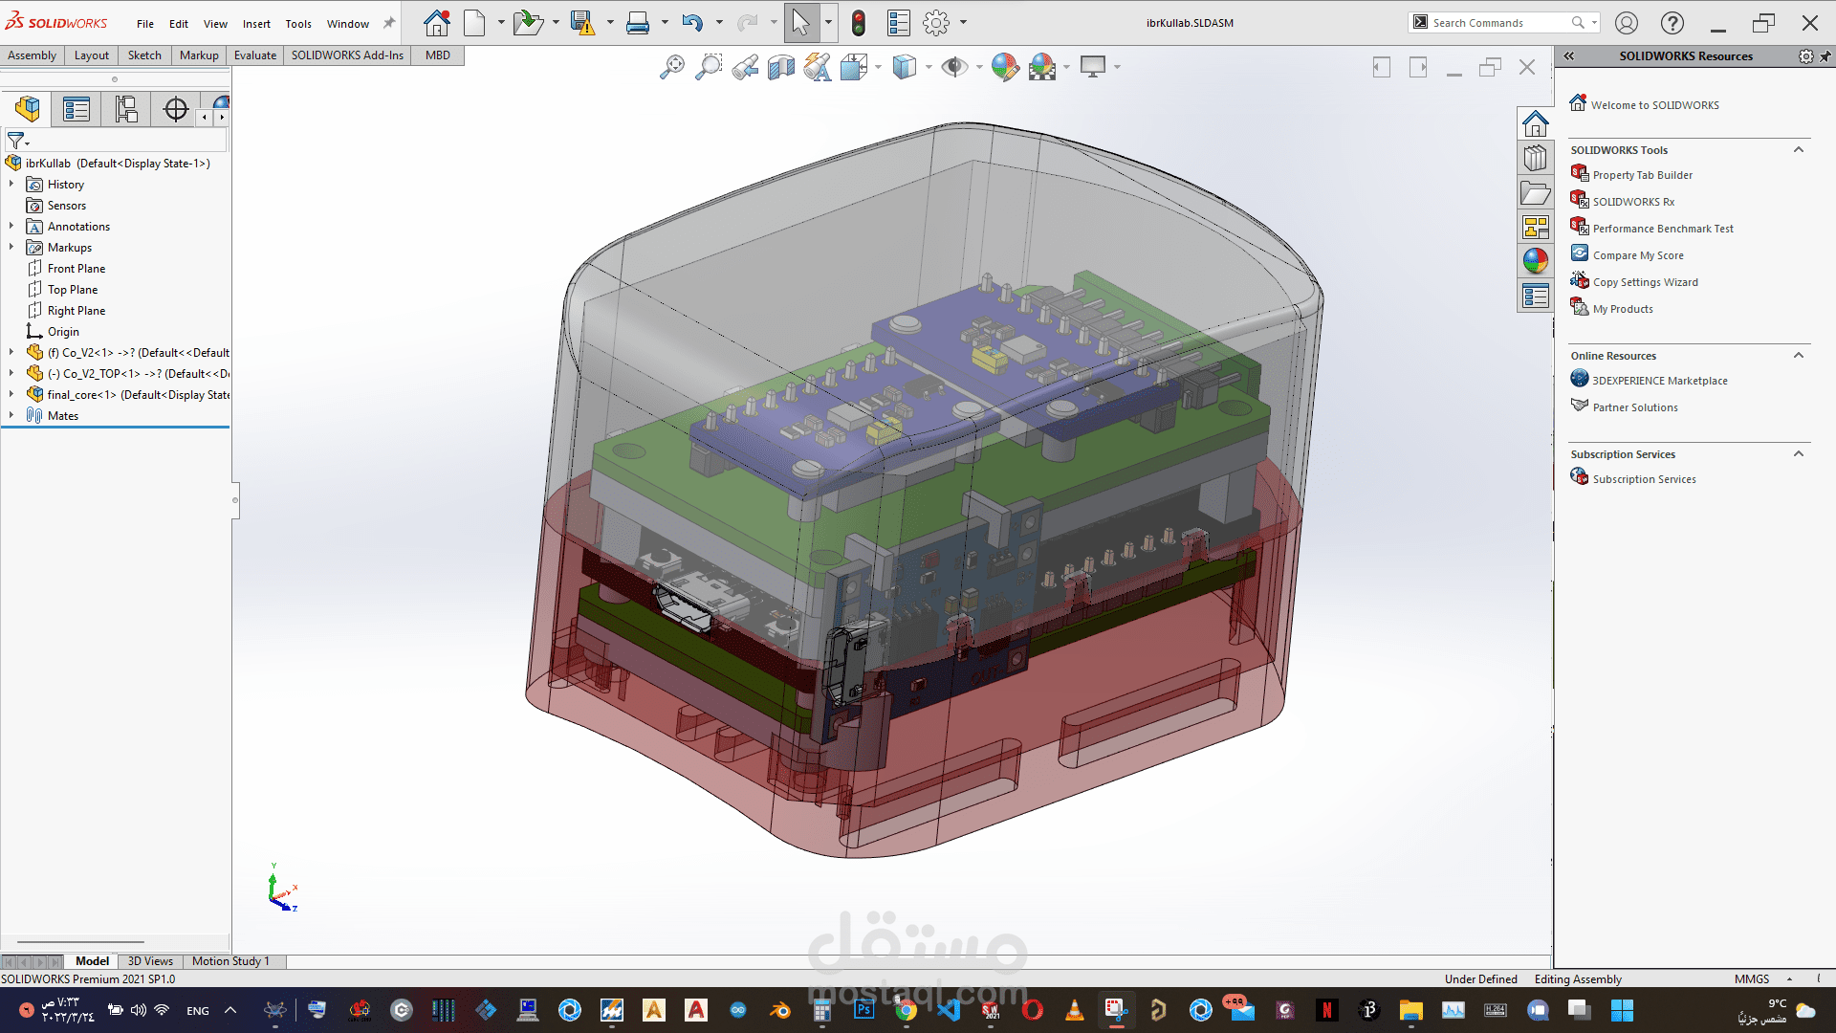Open the Display Style dropdown arrow
The image size is (1836, 1033).
[929, 67]
